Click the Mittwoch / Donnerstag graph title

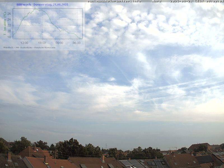click(42, 4)
